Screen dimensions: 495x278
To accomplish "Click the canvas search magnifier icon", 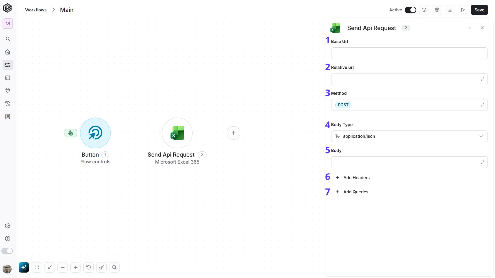I will click(x=114, y=267).
